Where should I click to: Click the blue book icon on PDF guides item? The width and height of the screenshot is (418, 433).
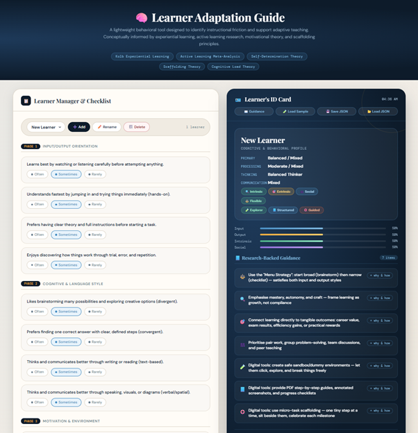coord(242,390)
